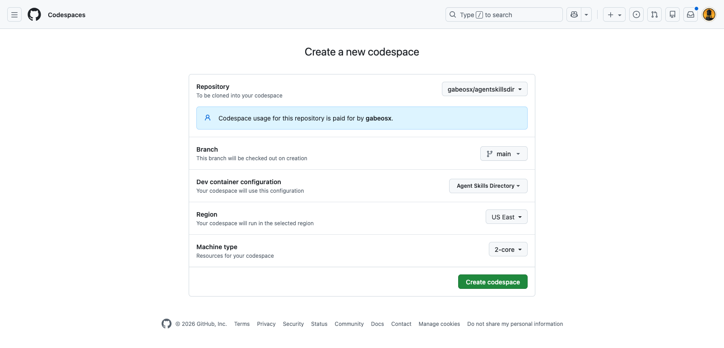Image resolution: width=724 pixels, height=348 pixels.
Task: Expand the Copilot dropdown arrow
Action: point(586,14)
